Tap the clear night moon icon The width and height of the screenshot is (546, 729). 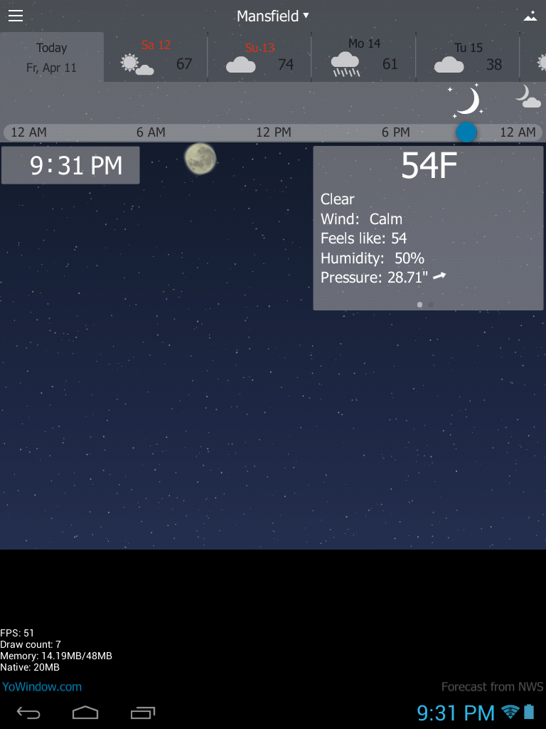coord(467,101)
